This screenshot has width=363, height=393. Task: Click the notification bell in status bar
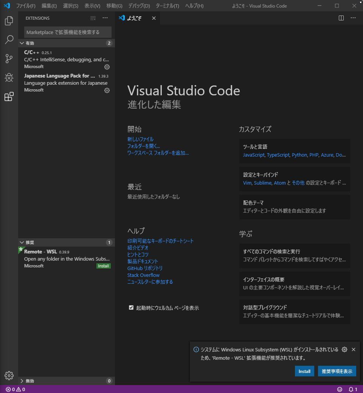[x=353, y=389]
